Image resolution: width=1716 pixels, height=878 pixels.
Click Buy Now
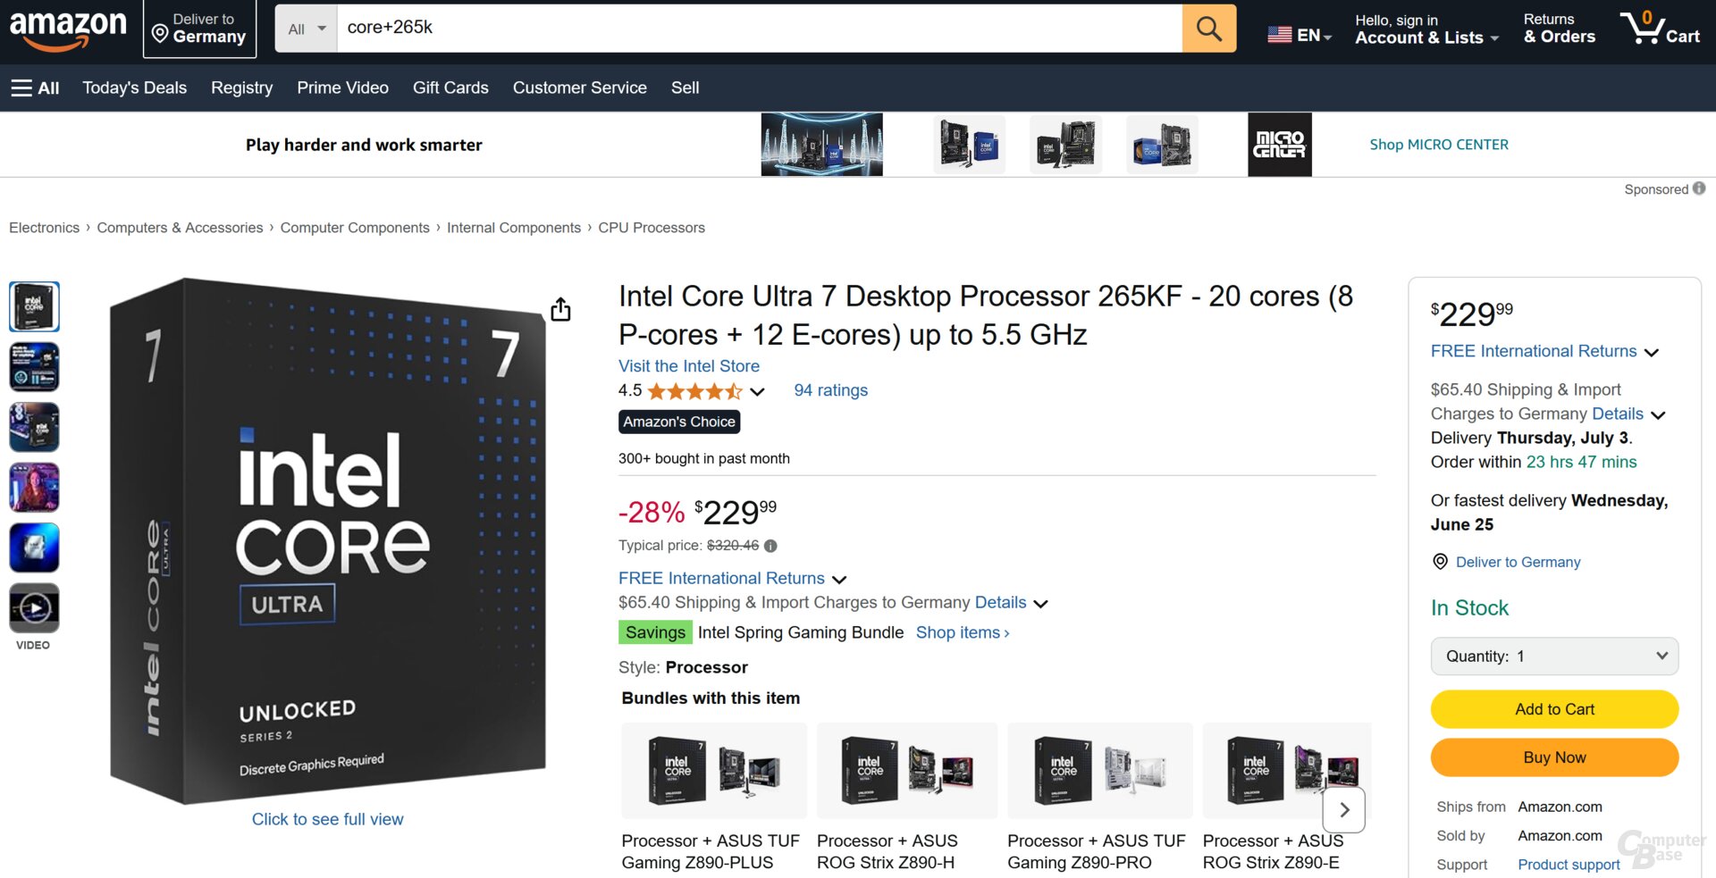pos(1554,757)
